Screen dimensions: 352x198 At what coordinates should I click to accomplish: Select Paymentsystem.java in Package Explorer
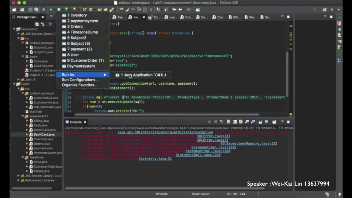point(46,153)
